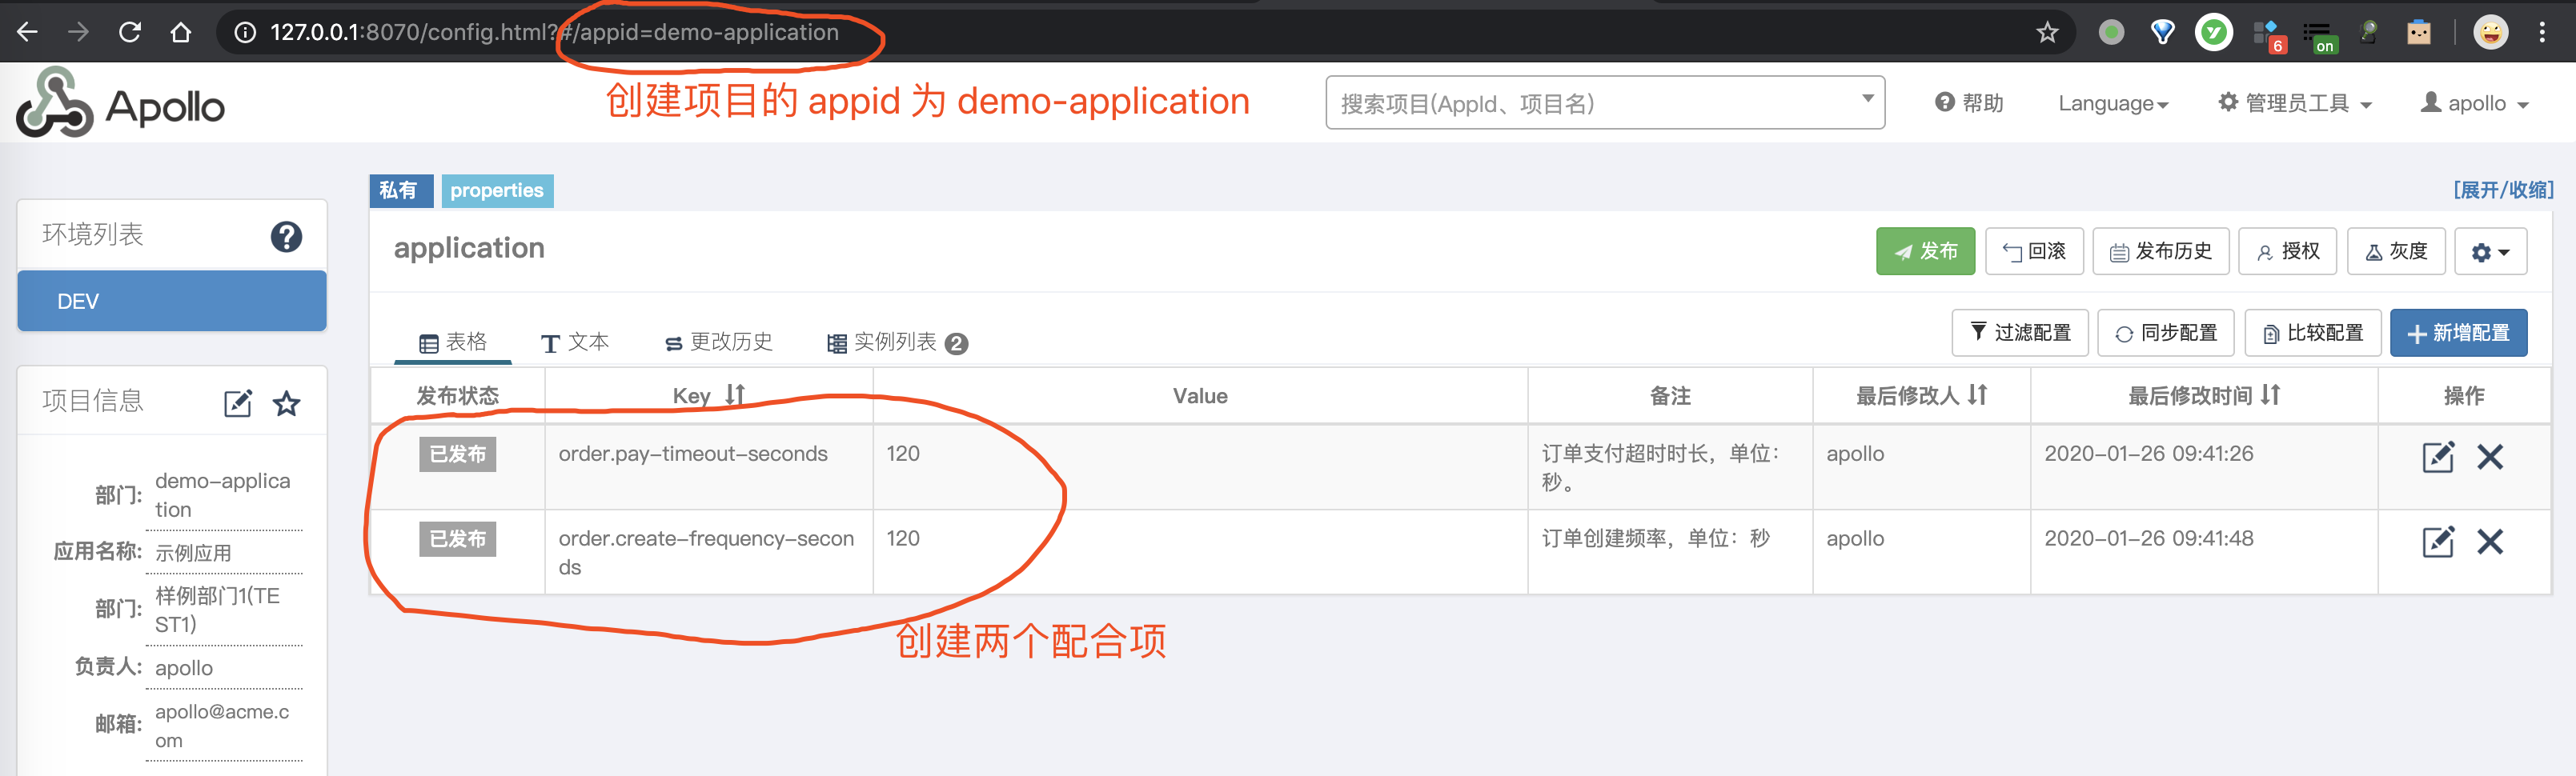The width and height of the screenshot is (2576, 776).
Task: Open the 管理员工具 admin tools menu
Action: (2295, 103)
